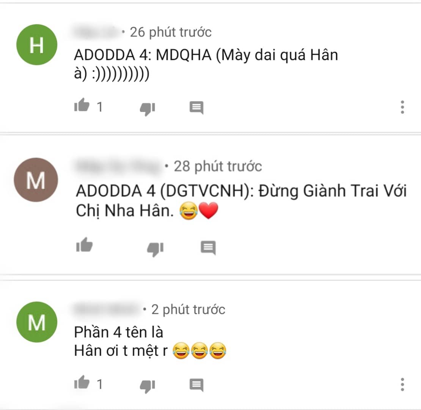
Task: Open the brown M avatar profile
Action: (x=36, y=180)
